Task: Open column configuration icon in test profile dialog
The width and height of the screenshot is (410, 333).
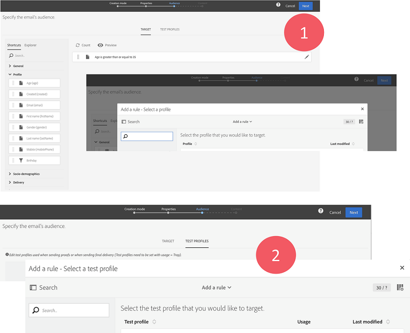Action: pos(400,288)
